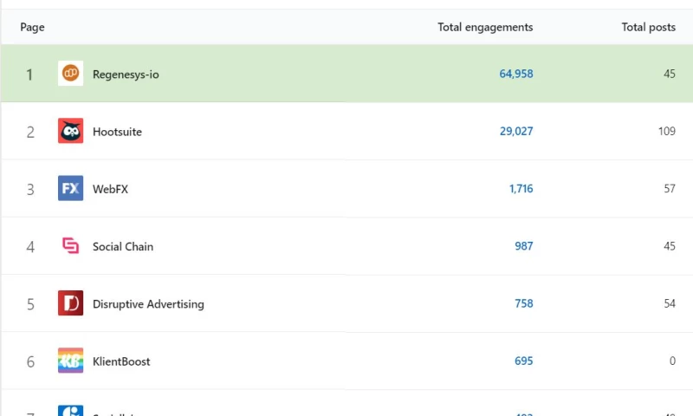Open the Regenesys-io page name
Viewport: 693px width, 416px height.
[x=126, y=75]
